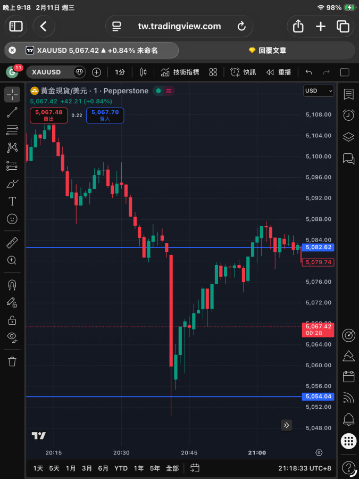
Task: Select the ruler measure tool
Action: [12, 243]
